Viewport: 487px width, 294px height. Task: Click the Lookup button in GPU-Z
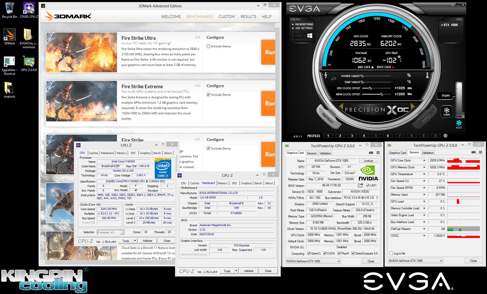coord(368,161)
